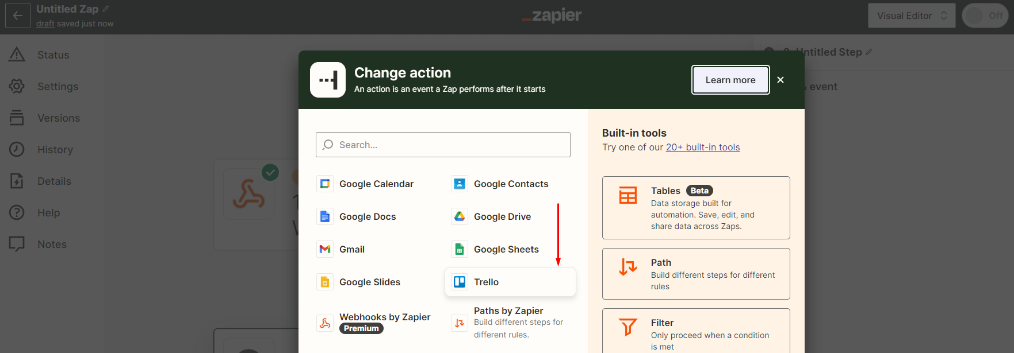Click the Gmail envelope icon

(x=325, y=249)
